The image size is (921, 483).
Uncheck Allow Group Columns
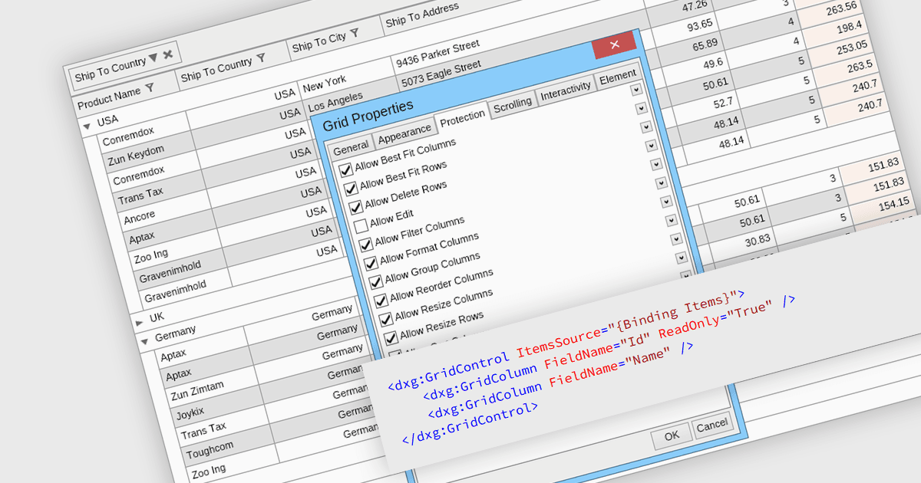click(x=376, y=283)
